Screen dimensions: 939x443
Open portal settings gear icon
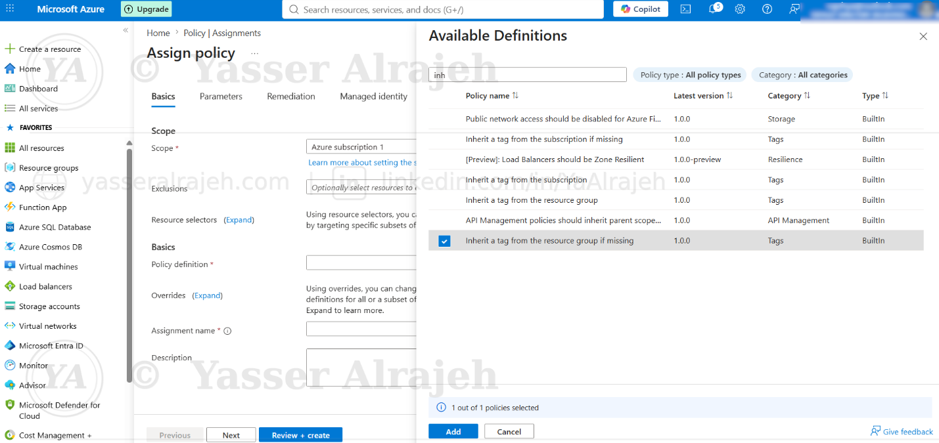(x=740, y=9)
